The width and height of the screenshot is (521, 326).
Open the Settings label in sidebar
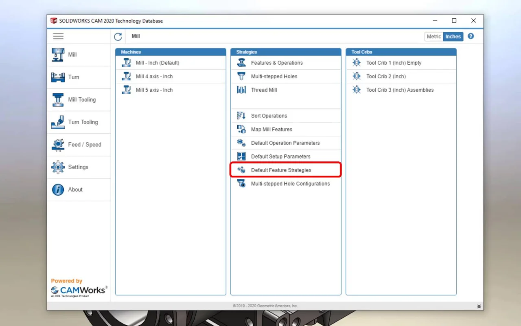pos(78,167)
